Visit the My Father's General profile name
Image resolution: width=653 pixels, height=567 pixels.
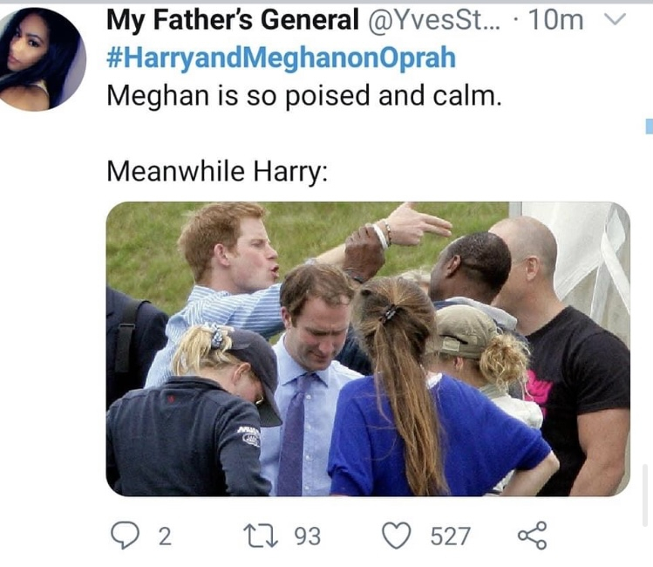click(x=232, y=20)
